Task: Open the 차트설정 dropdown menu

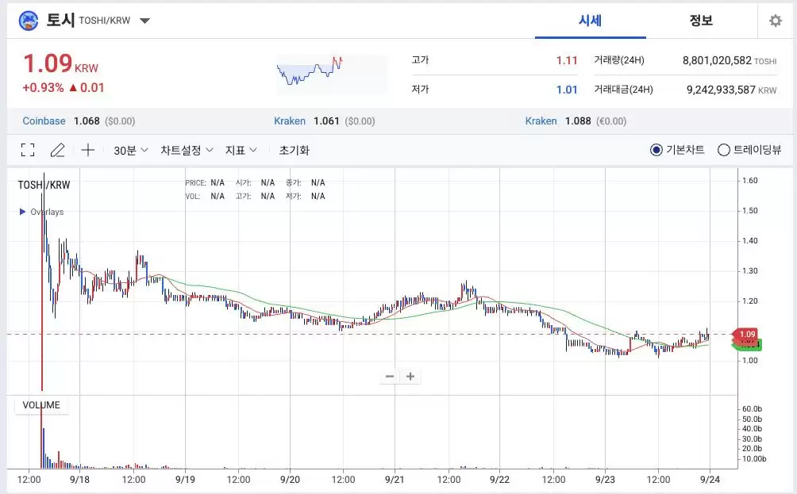Action: [187, 150]
